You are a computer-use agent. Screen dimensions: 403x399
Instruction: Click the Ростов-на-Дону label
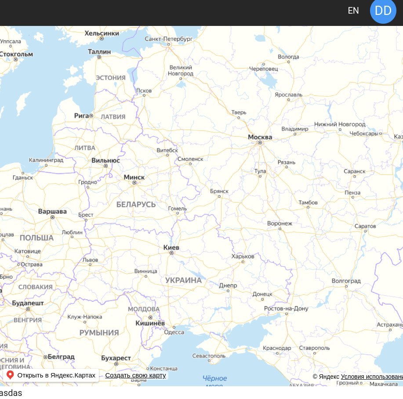point(286,308)
